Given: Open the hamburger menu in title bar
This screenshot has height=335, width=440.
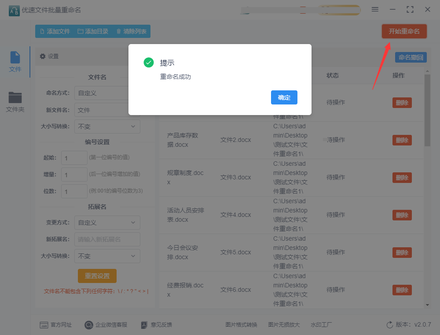Looking at the screenshot, I should [x=375, y=9].
